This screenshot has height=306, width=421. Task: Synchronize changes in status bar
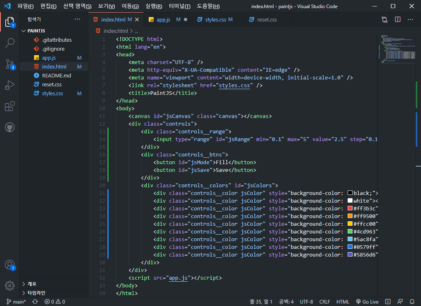[x=35, y=302]
